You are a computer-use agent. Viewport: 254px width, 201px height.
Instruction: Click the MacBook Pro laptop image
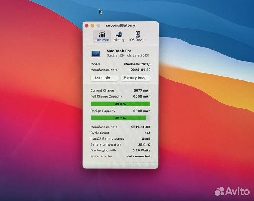click(96, 54)
